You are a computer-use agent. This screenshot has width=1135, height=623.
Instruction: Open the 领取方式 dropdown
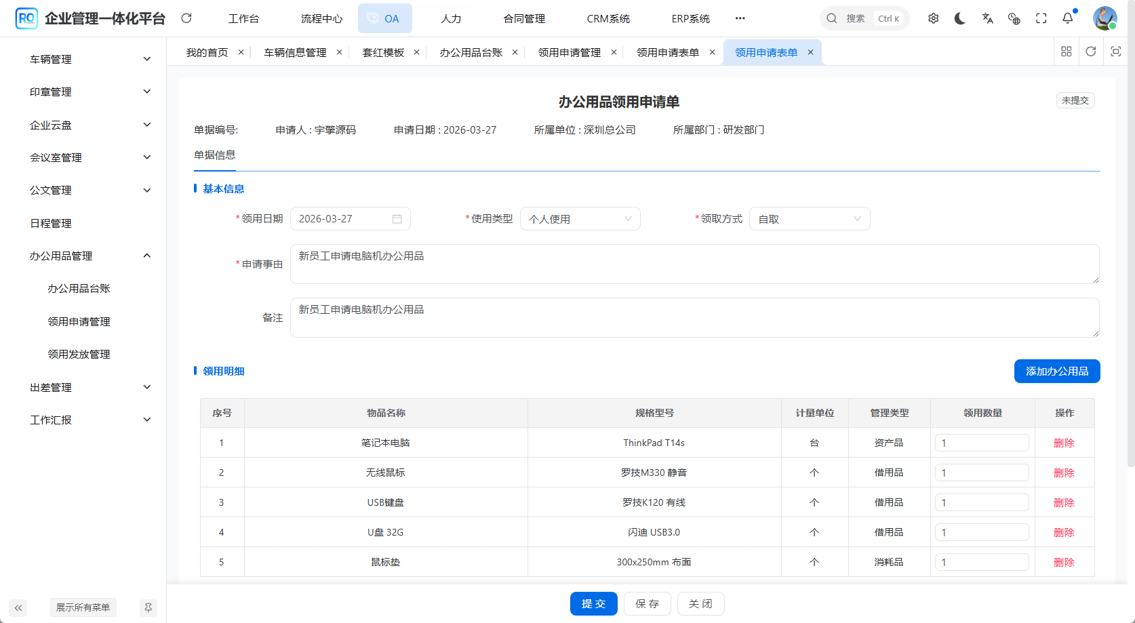coord(809,219)
